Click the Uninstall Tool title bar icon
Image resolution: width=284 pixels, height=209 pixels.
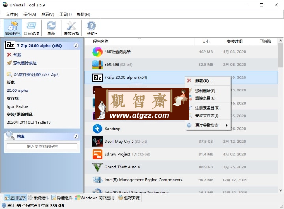5,5
